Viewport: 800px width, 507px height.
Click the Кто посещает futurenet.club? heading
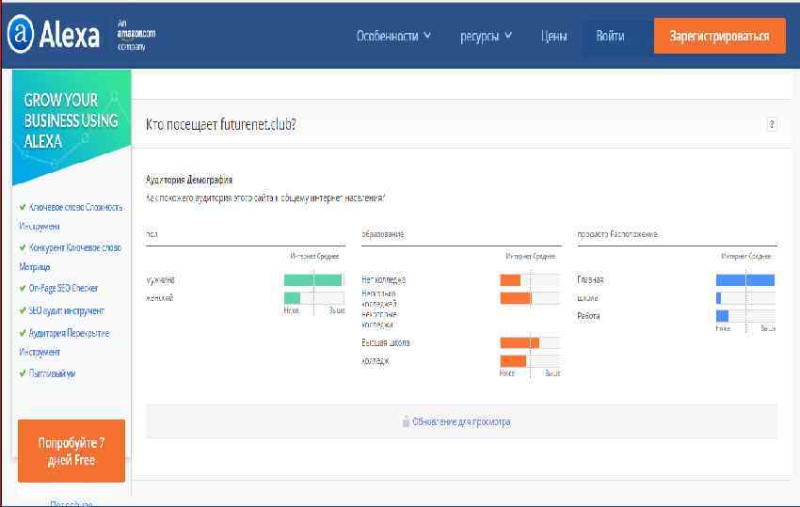tap(221, 124)
